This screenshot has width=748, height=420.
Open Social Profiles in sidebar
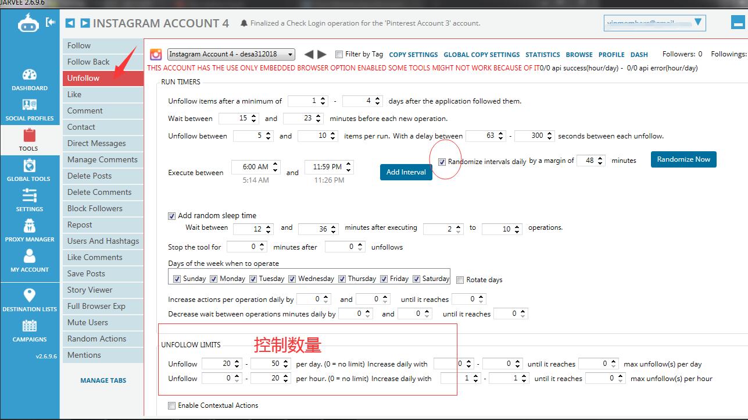29,106
